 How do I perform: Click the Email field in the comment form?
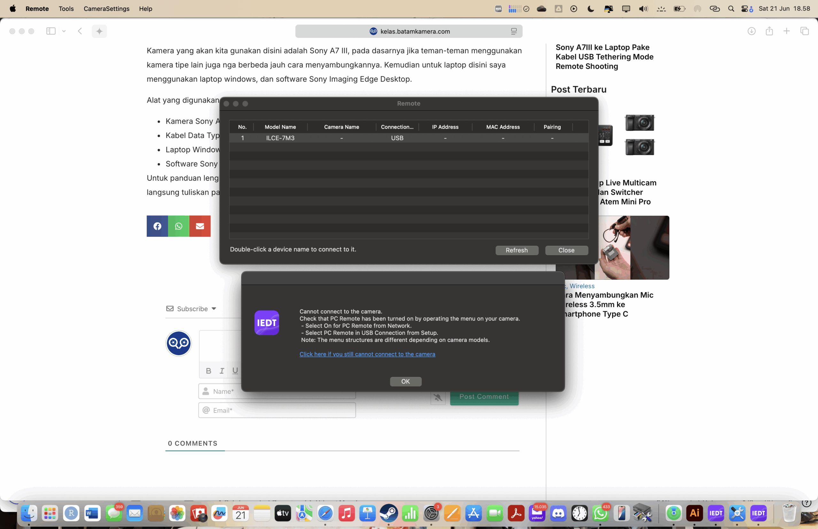pyautogui.click(x=277, y=410)
